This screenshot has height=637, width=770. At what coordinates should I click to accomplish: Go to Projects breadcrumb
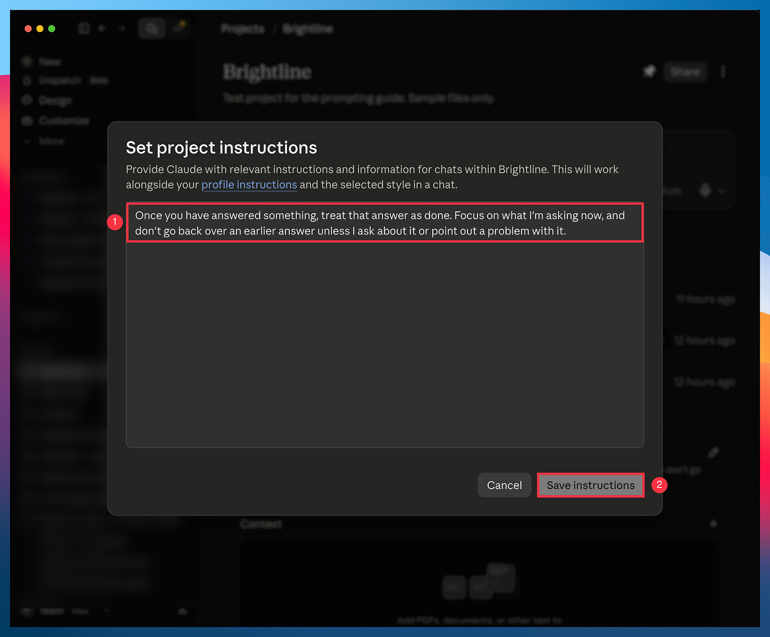[x=243, y=29]
